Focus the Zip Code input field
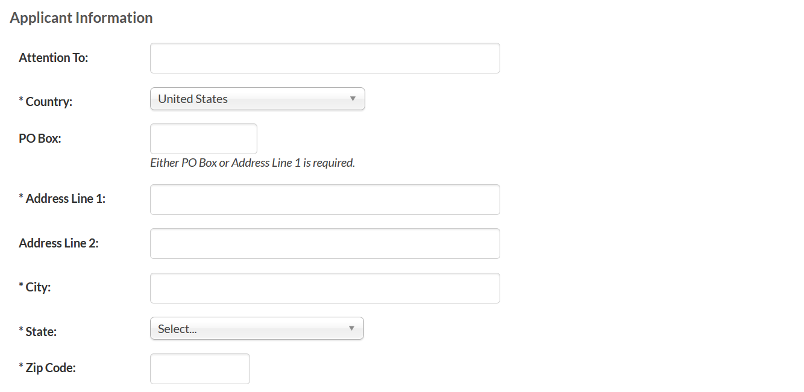Image resolution: width=804 pixels, height=392 pixels. click(x=199, y=369)
